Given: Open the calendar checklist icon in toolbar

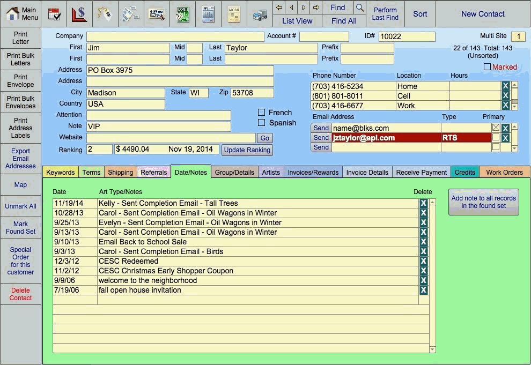Looking at the screenshot, I should click(54, 14).
